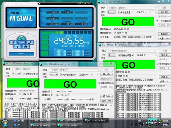The height and width of the screenshot is (128, 171).
Task: Switch to lower-left GO - SP2004 taskbar button
Action: pos(43,125)
